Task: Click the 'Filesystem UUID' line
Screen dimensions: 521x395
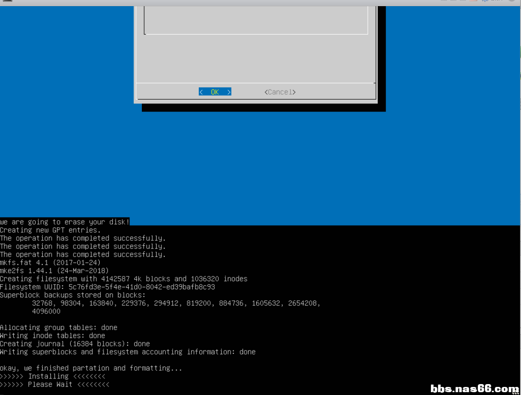Action: pyautogui.click(x=107, y=287)
